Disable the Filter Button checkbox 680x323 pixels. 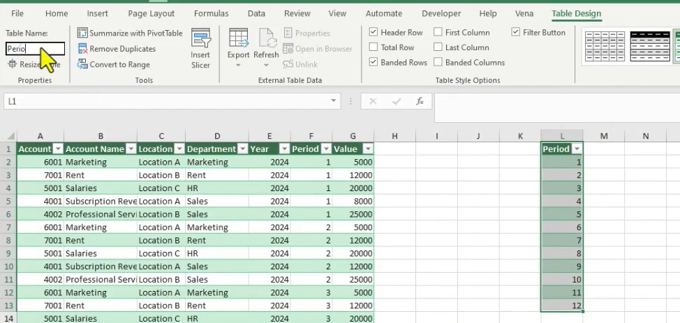click(516, 33)
